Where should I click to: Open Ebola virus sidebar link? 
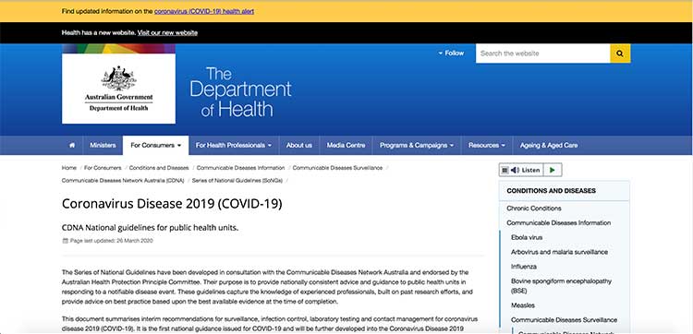pos(527,237)
